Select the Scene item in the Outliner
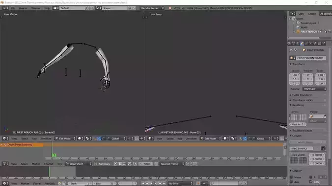 point(300,19)
